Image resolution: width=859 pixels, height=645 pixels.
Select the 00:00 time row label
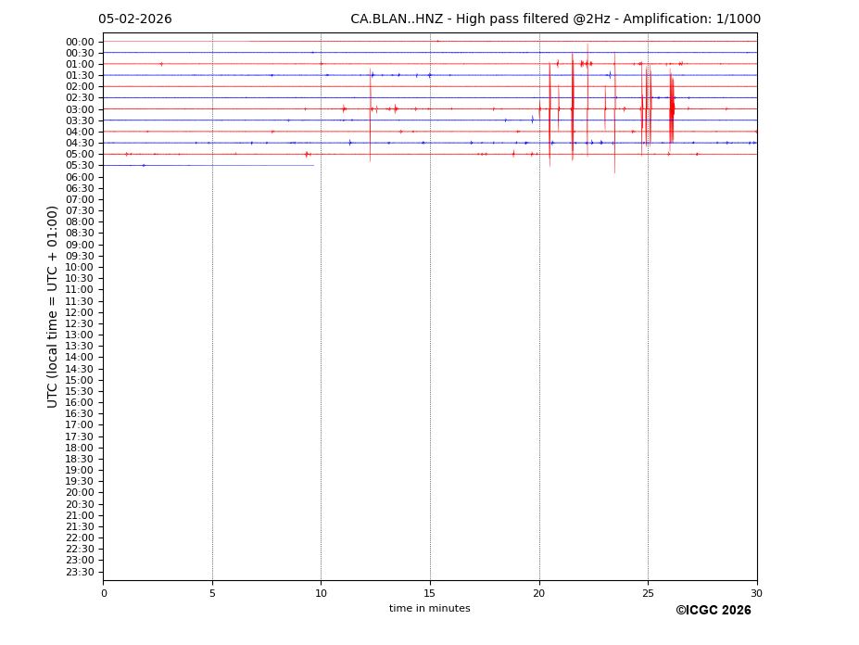80,42
